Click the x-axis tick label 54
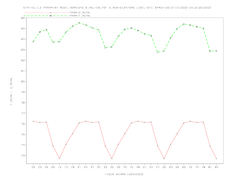The image size is (236, 182). [x=151, y=167]
